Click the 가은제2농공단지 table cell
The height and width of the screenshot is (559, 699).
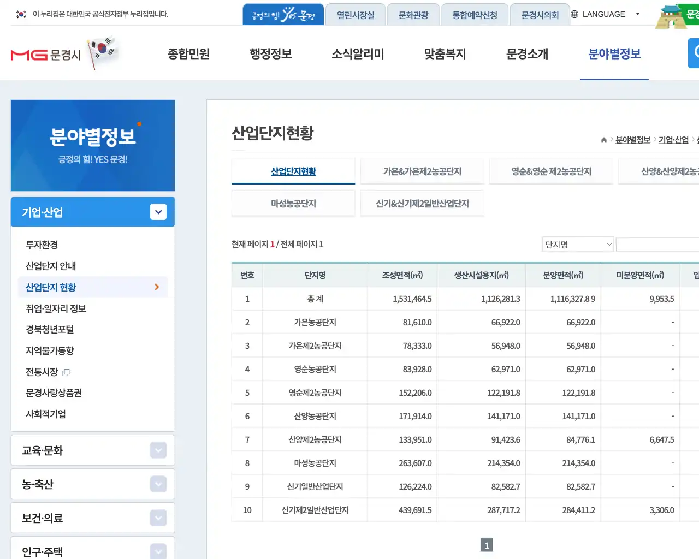tap(315, 346)
